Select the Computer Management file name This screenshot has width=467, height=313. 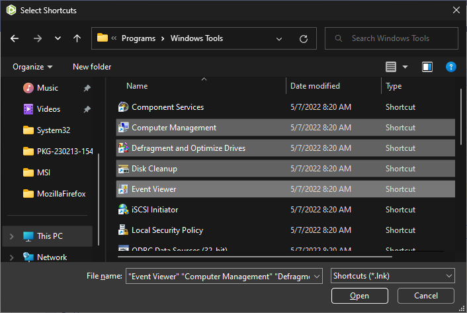click(x=174, y=128)
